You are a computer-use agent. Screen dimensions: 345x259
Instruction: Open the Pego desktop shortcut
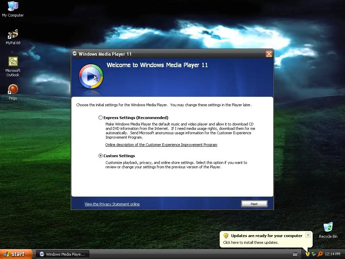13,92
